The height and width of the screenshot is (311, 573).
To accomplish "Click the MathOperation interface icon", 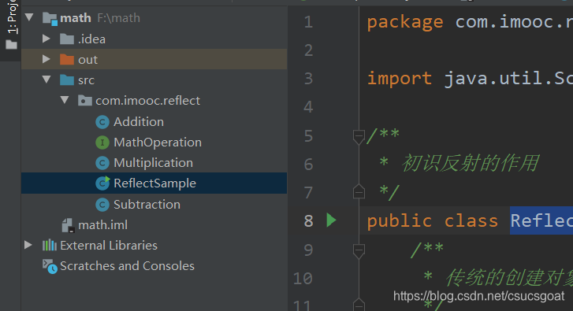I will [x=102, y=143].
